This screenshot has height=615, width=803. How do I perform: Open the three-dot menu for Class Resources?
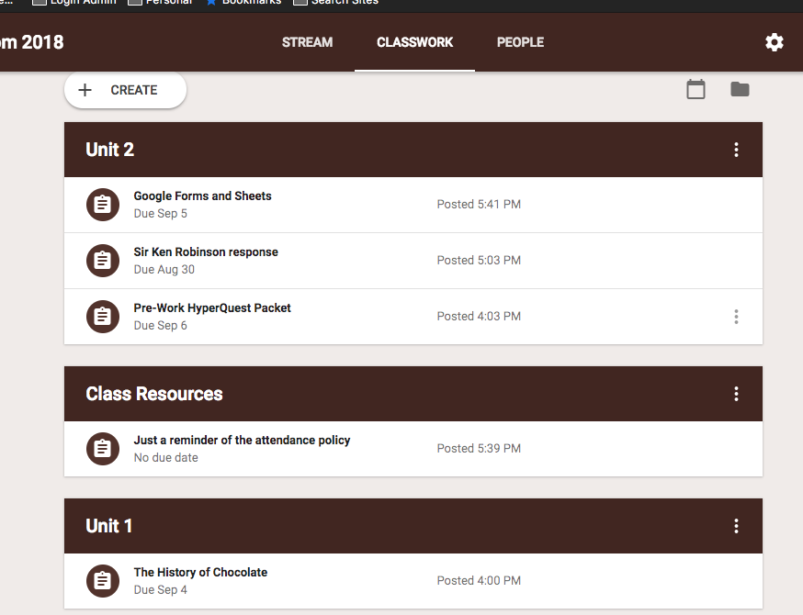pos(736,393)
